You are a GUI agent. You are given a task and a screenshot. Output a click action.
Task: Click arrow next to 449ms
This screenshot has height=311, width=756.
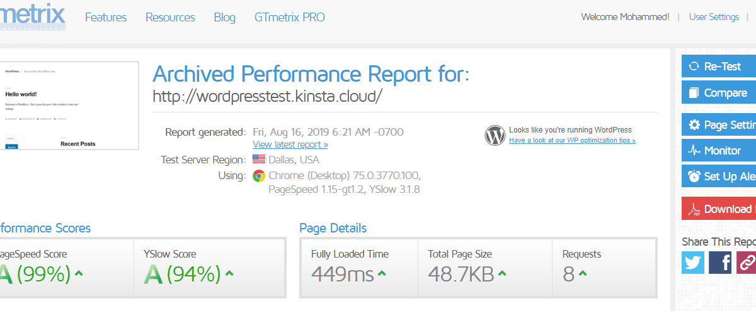pyautogui.click(x=382, y=273)
